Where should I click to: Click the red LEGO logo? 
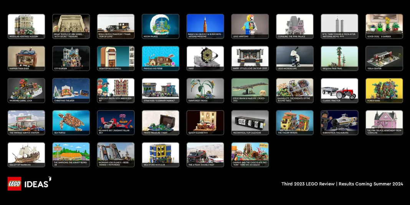click(x=14, y=184)
